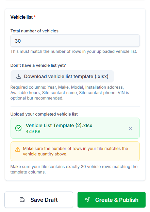
Task: Create & Publish the listing
Action: click(x=112, y=200)
